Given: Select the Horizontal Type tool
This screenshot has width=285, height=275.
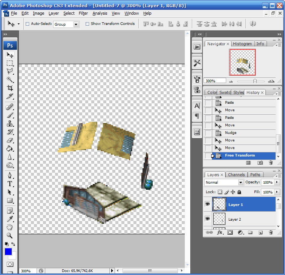Looking at the screenshot, I should pos(10,184).
